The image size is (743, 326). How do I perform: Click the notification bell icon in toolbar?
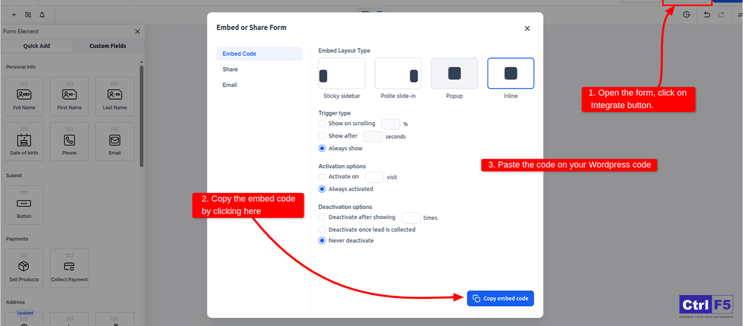pos(42,15)
